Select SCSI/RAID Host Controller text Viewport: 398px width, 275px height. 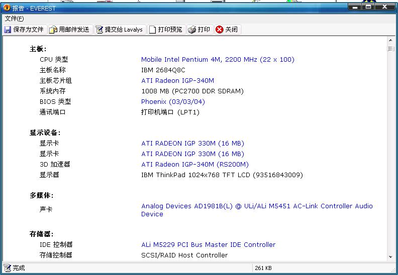pyautogui.click(x=184, y=255)
